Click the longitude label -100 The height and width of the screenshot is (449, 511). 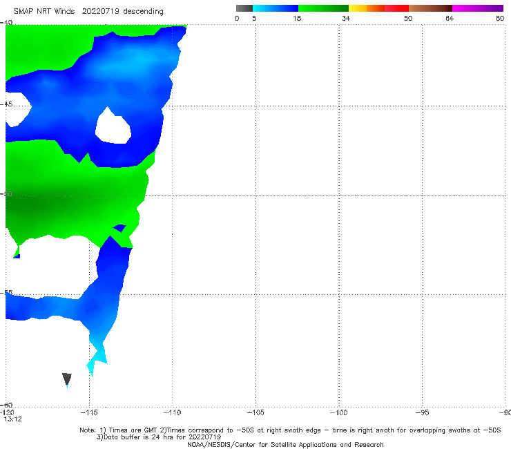coord(338,412)
